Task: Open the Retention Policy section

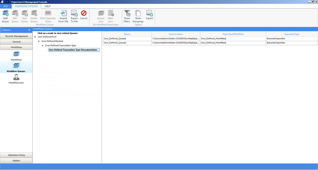Action: tap(16, 155)
